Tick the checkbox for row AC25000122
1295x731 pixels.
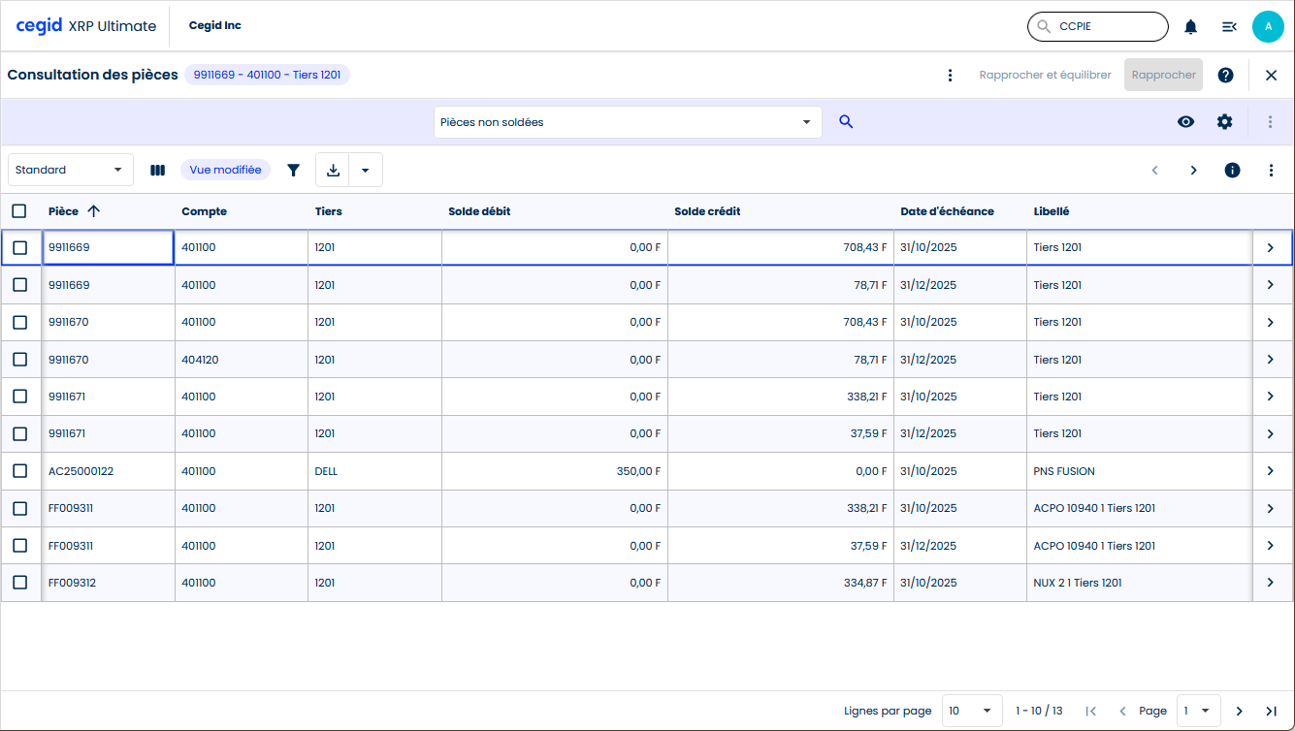click(x=19, y=471)
